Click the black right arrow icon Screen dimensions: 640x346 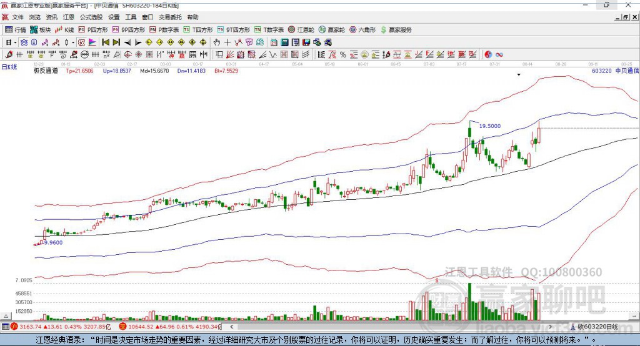138,42
